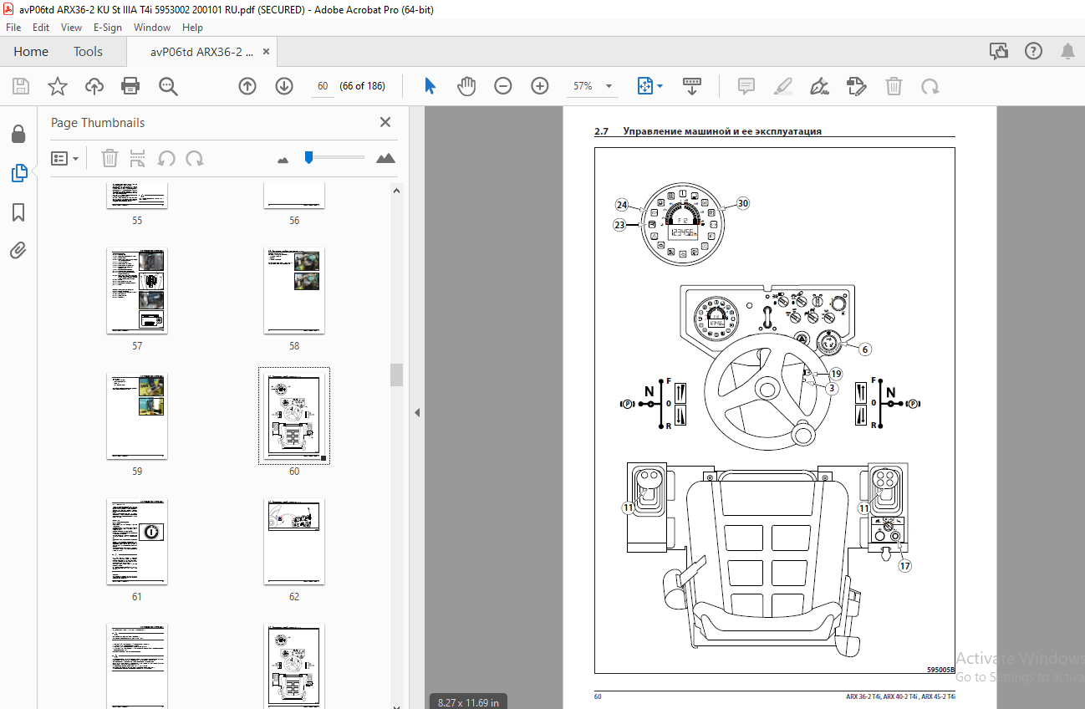1085x709 pixels.
Task: Go to previous page arrow
Action: click(x=247, y=86)
